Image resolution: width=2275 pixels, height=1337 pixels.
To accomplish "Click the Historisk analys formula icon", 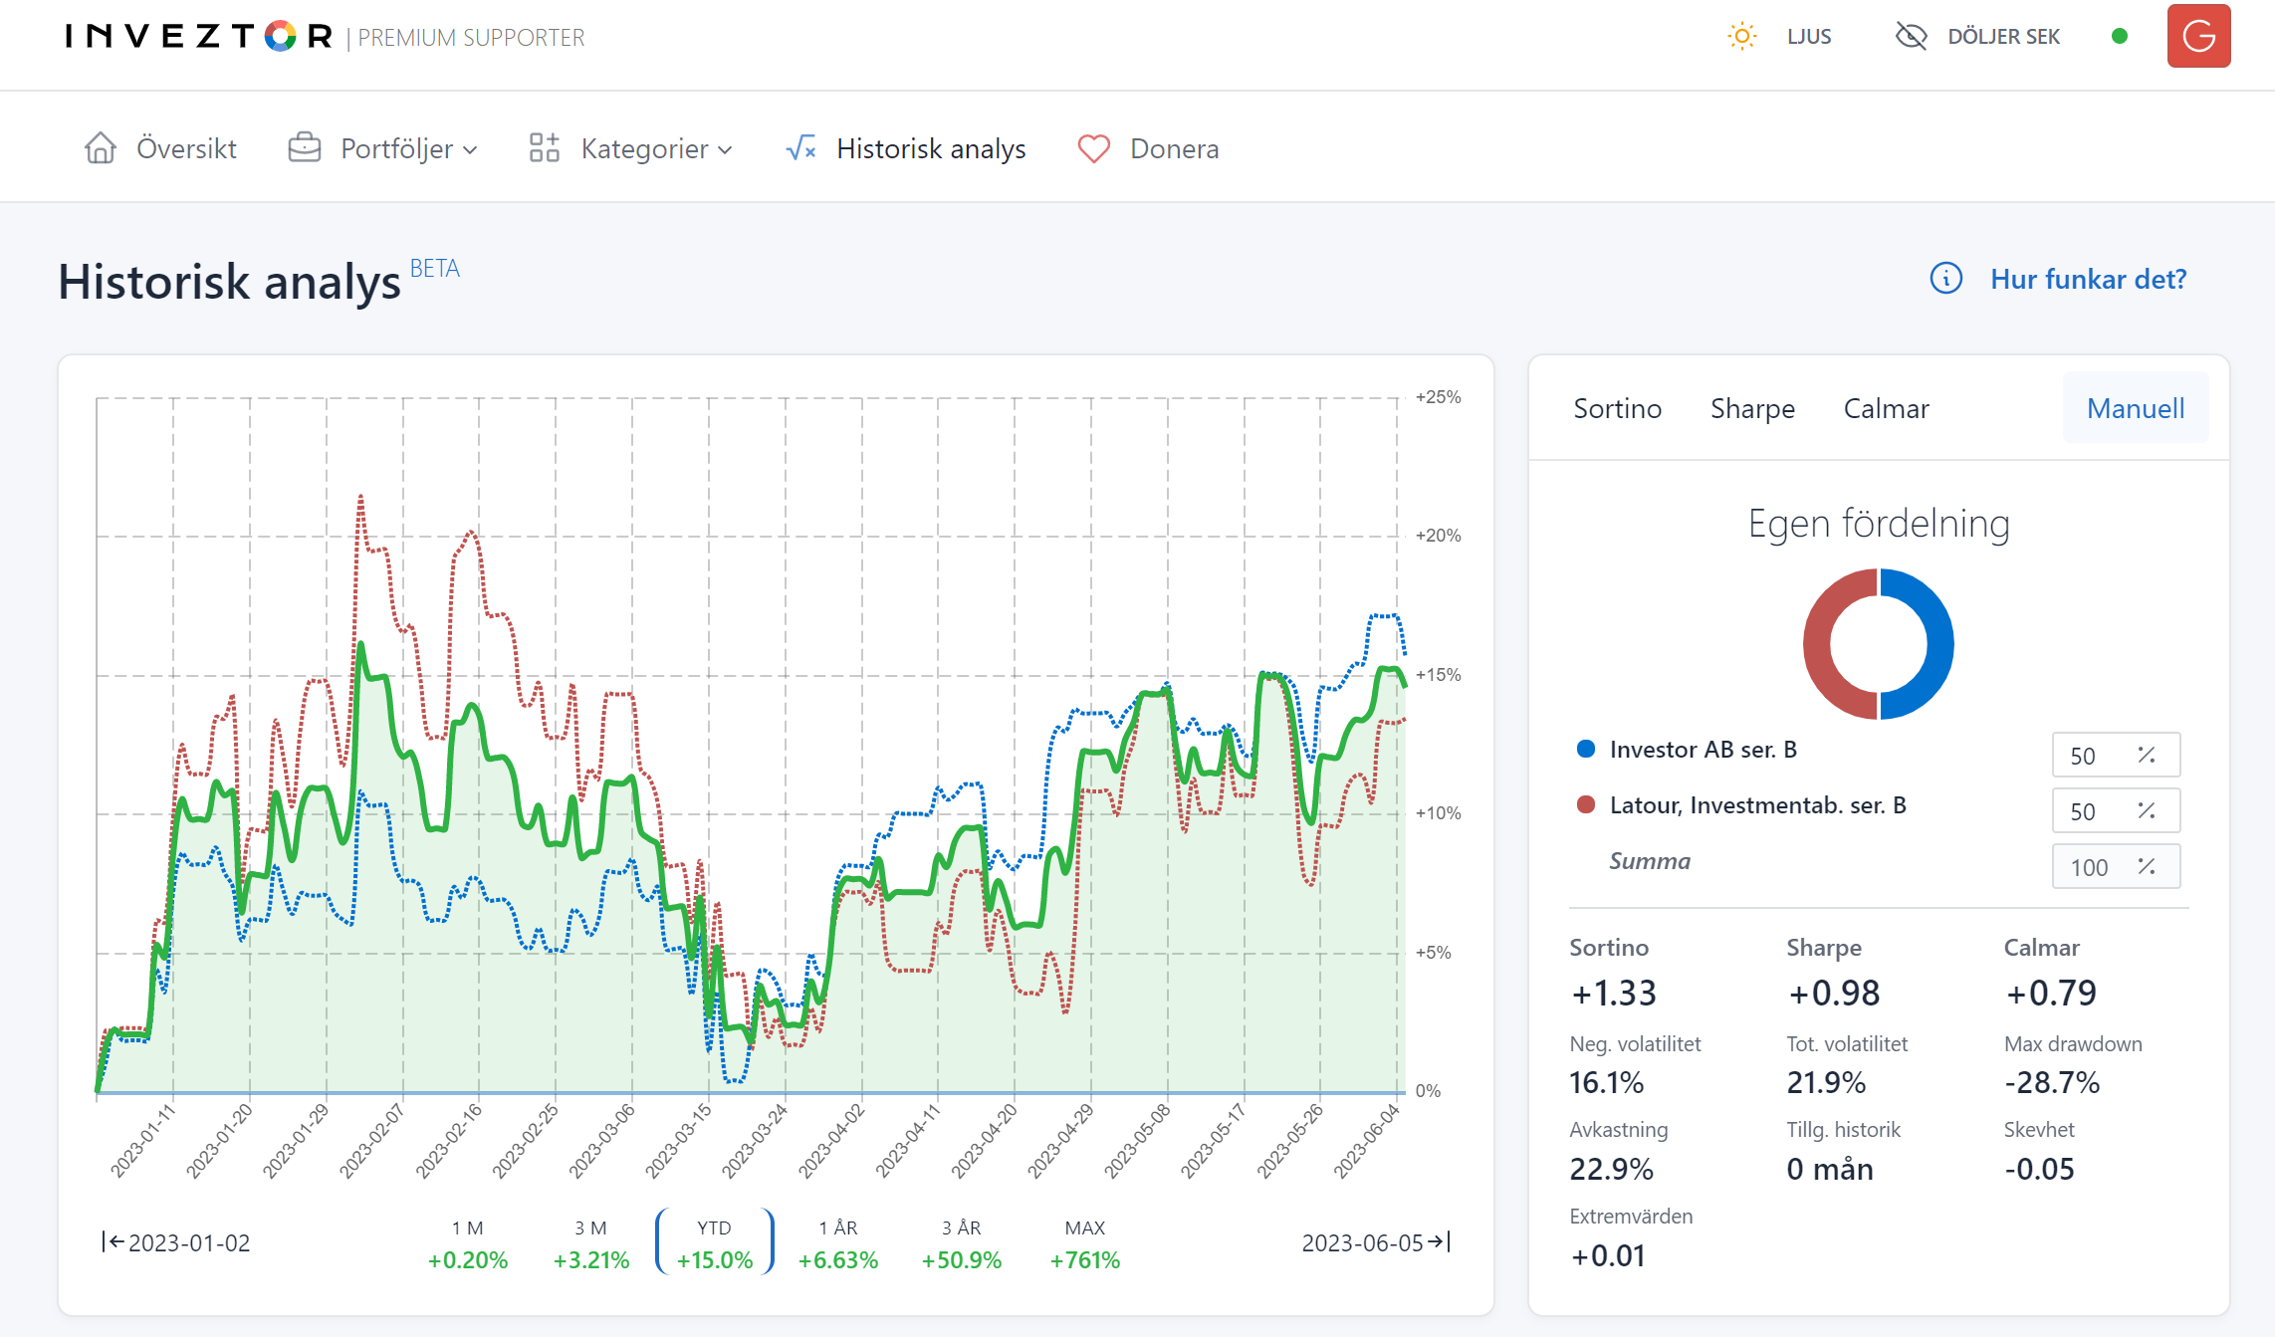I will (801, 148).
